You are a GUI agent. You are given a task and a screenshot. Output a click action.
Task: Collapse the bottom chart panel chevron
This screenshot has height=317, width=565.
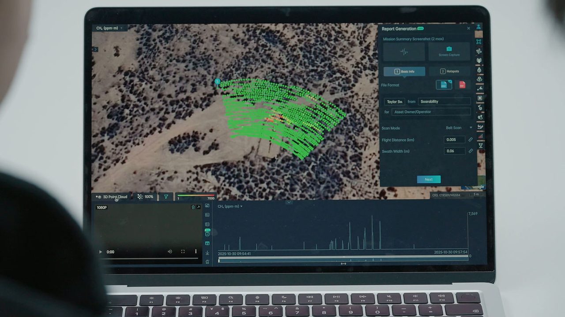(x=289, y=203)
